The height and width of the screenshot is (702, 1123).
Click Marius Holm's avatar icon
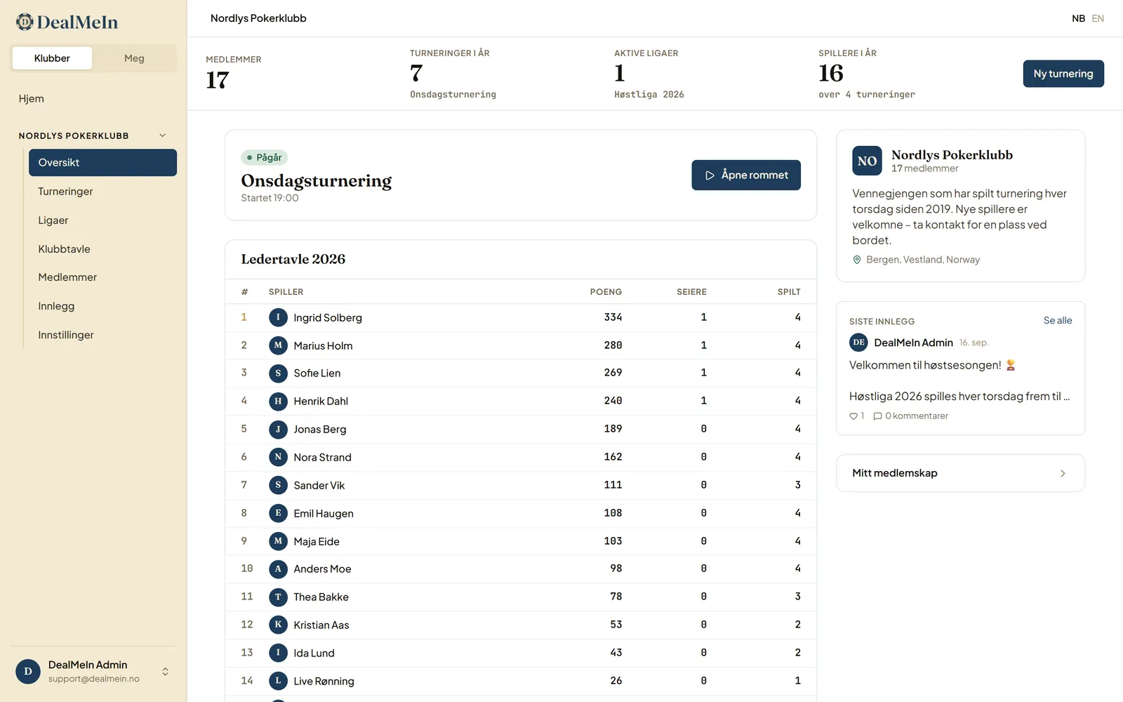point(278,345)
